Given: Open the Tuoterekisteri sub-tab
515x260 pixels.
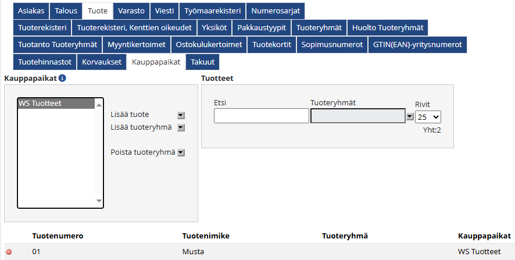Looking at the screenshot, I should [42, 28].
